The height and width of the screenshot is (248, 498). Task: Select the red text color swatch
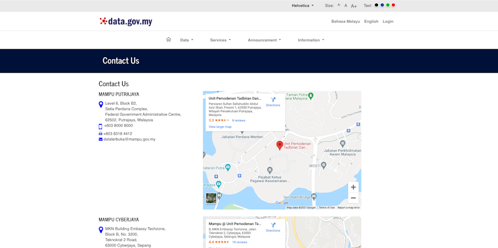coord(394,5)
